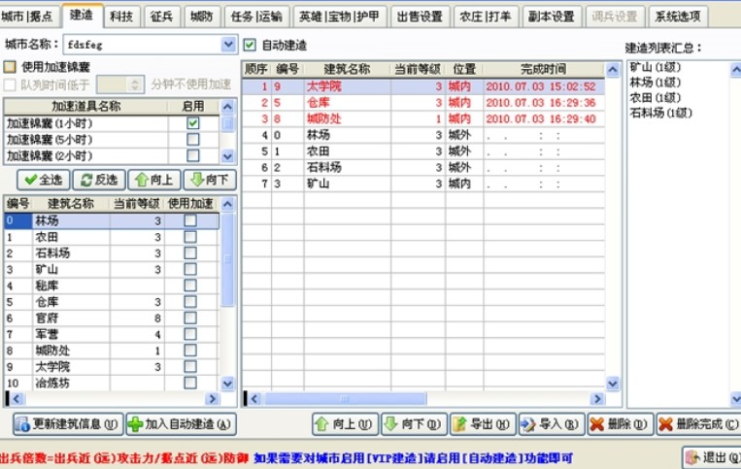Tick 使用加速 checkbox for 农田
The height and width of the screenshot is (469, 741).
point(190,237)
